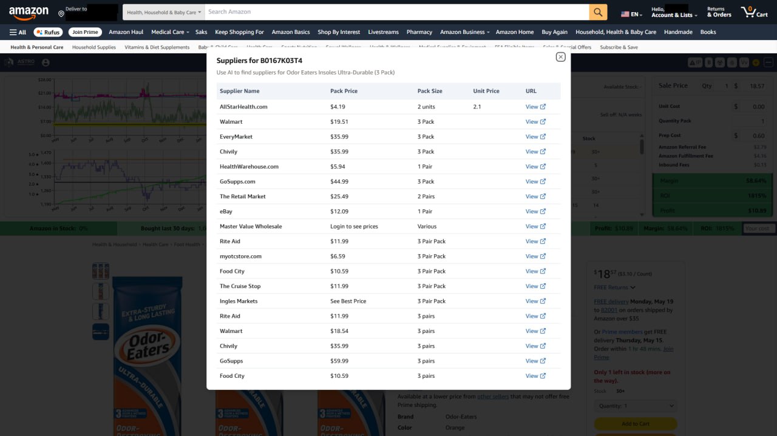The height and width of the screenshot is (436, 777).
Task: Open the product Quantity dropdown
Action: tap(636, 406)
